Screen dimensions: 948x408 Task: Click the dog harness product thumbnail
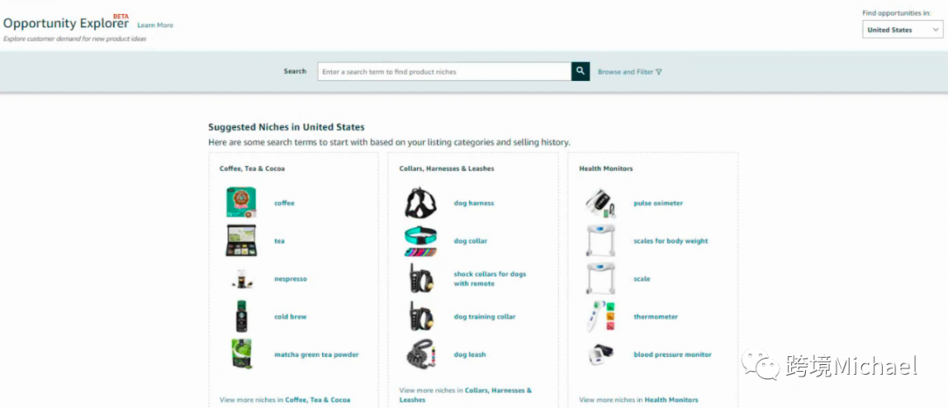(420, 203)
